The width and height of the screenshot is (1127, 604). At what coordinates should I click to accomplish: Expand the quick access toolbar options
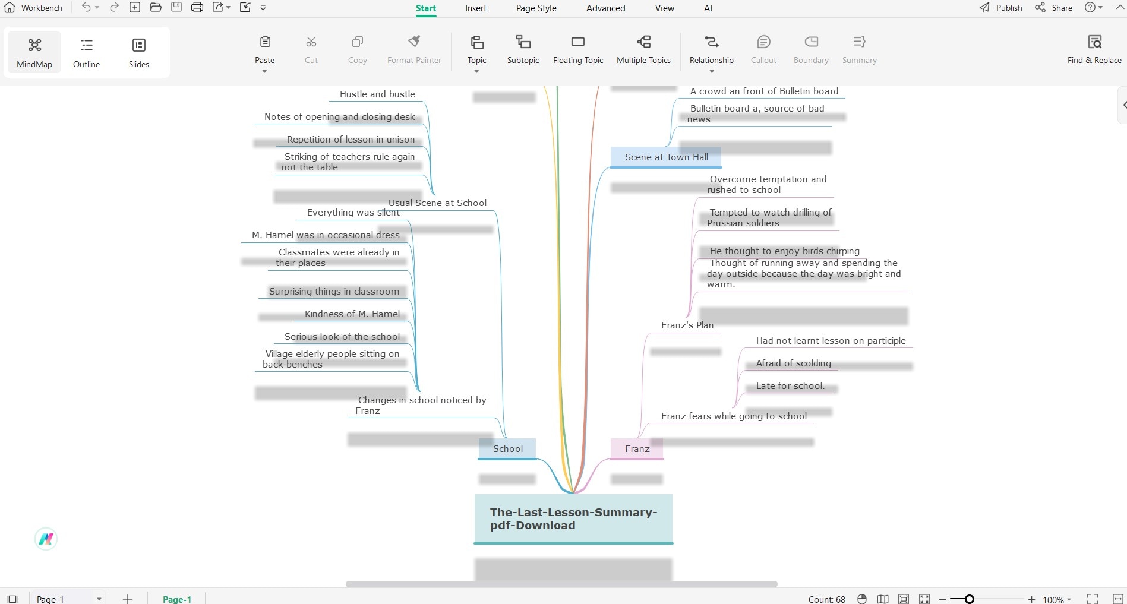click(x=263, y=8)
